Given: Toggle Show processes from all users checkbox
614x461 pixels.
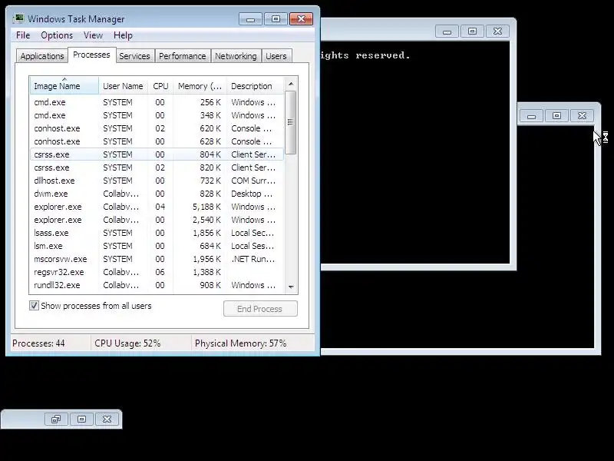Looking at the screenshot, I should pyautogui.click(x=34, y=306).
